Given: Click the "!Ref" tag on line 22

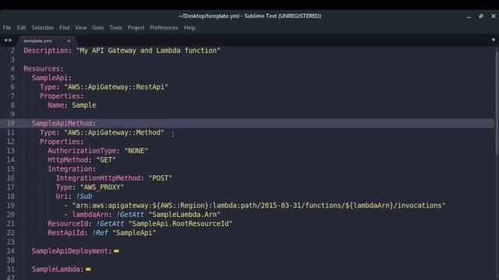Looking at the screenshot, I should coord(101,233).
